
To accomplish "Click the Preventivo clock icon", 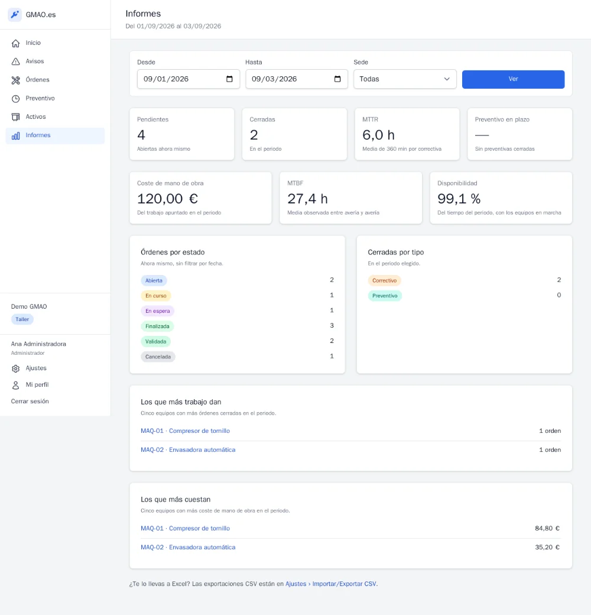I will click(16, 98).
